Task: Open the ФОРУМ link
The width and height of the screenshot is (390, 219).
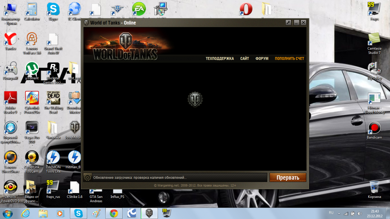Action: pos(262,59)
